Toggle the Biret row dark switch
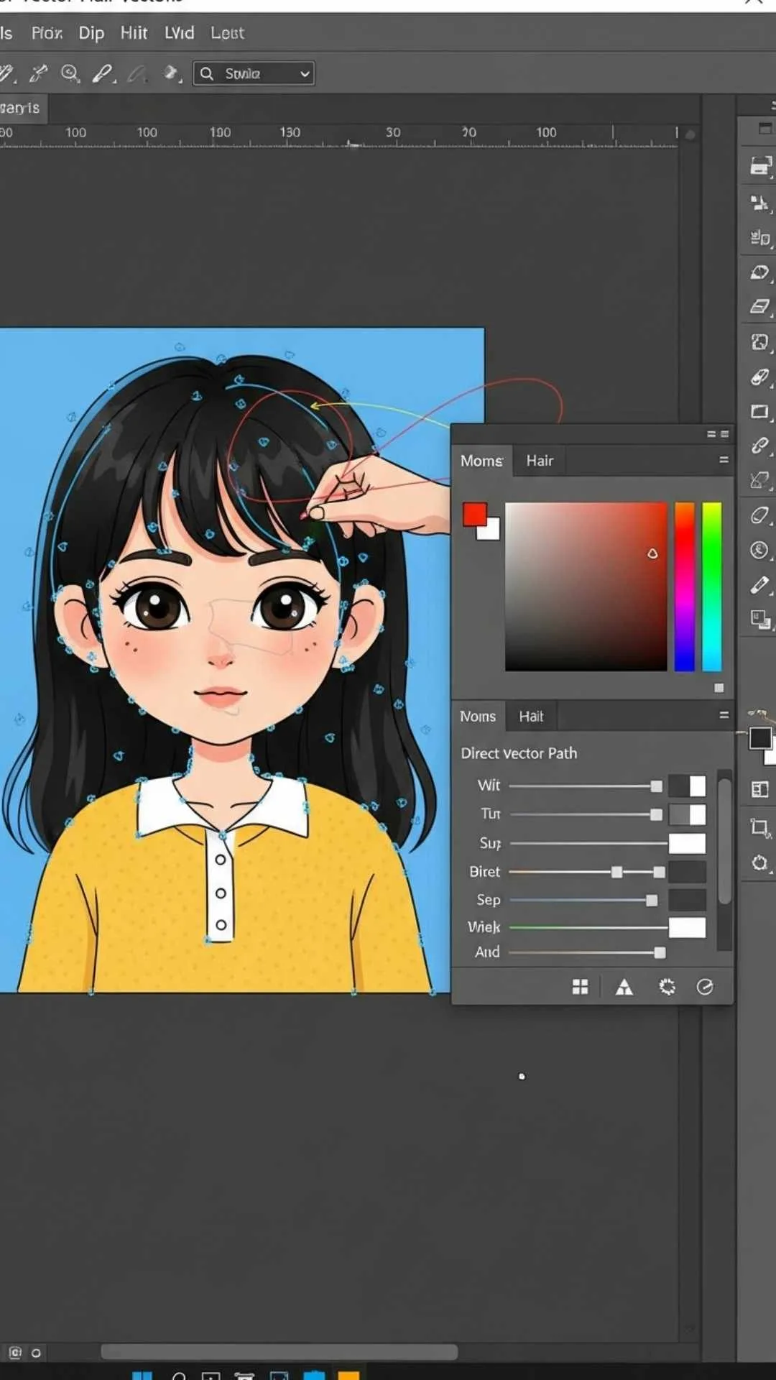776x1380 pixels. click(687, 872)
